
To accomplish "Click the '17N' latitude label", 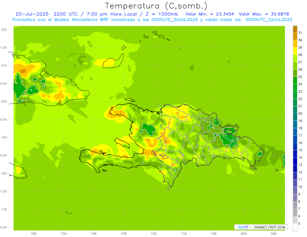I will (x=4, y=209).
